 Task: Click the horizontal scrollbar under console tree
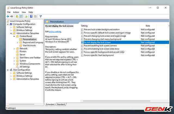tap(21, 104)
